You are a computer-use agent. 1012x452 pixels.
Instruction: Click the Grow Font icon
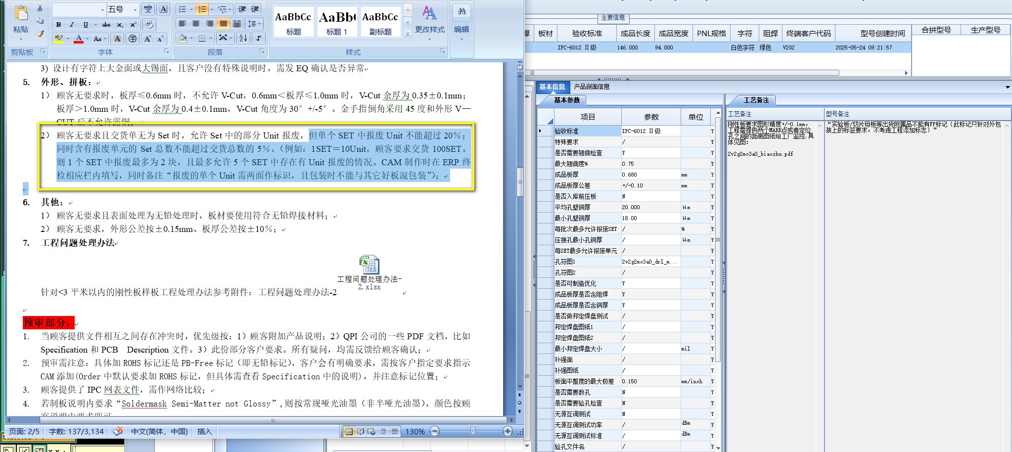pos(147,39)
